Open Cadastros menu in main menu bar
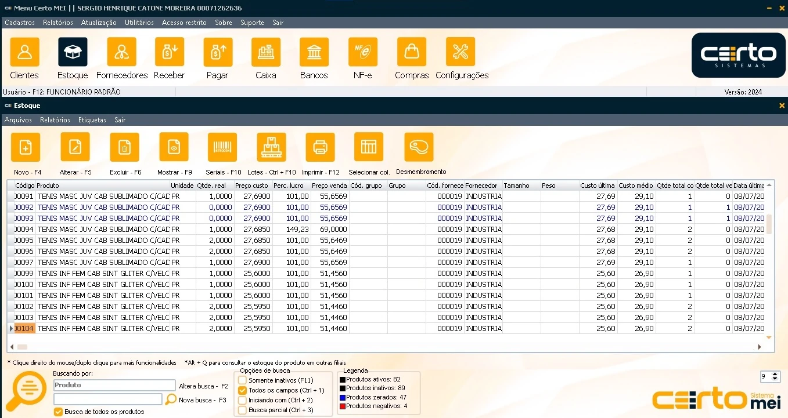788x418 pixels. (x=20, y=23)
